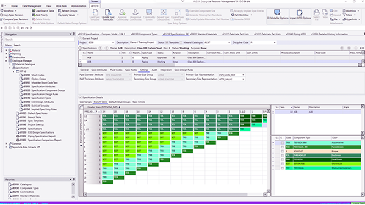Open the Data Management ribbon tab
The width and height of the screenshot is (365, 205).
pos(32,6)
